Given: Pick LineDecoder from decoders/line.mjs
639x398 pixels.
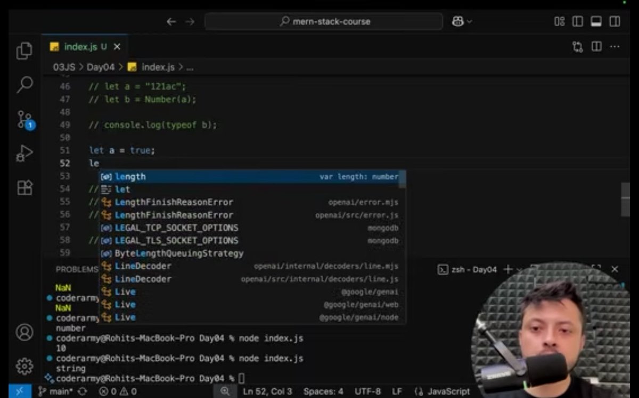Looking at the screenshot, I should click(x=250, y=266).
